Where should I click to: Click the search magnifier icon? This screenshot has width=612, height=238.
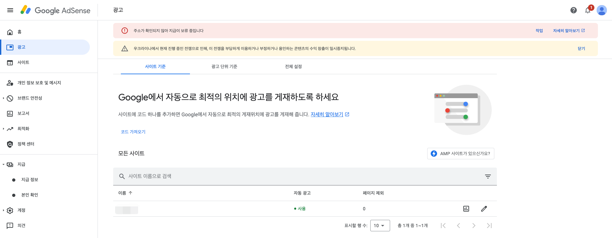tap(122, 176)
